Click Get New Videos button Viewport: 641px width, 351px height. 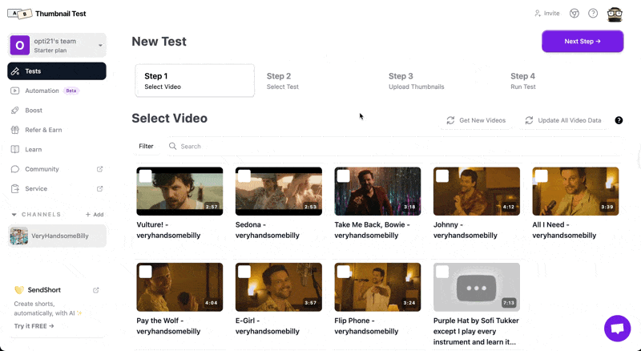[476, 120]
